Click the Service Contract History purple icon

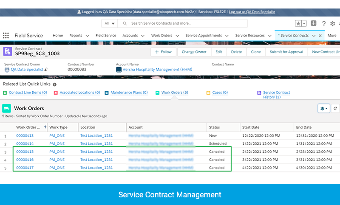point(259,93)
